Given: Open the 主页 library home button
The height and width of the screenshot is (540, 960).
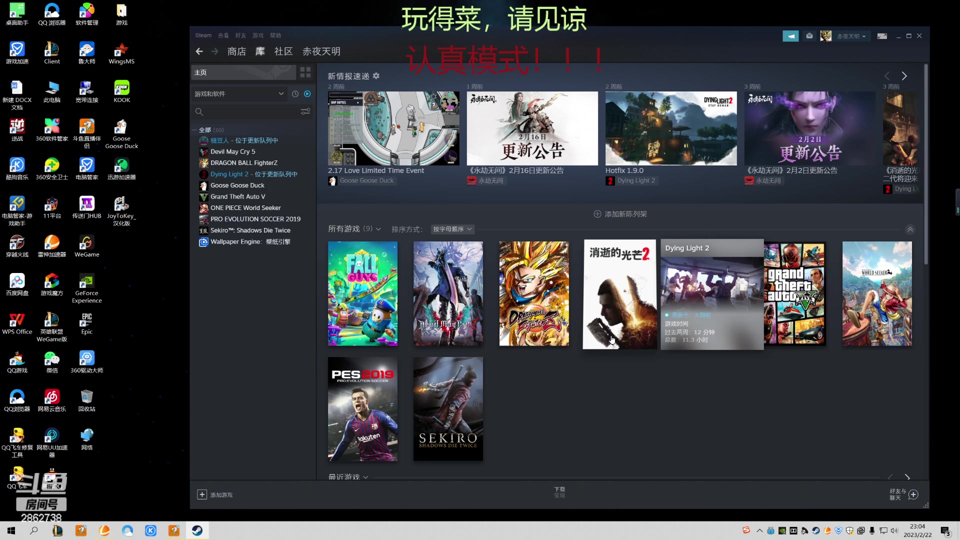Looking at the screenshot, I should click(x=243, y=72).
